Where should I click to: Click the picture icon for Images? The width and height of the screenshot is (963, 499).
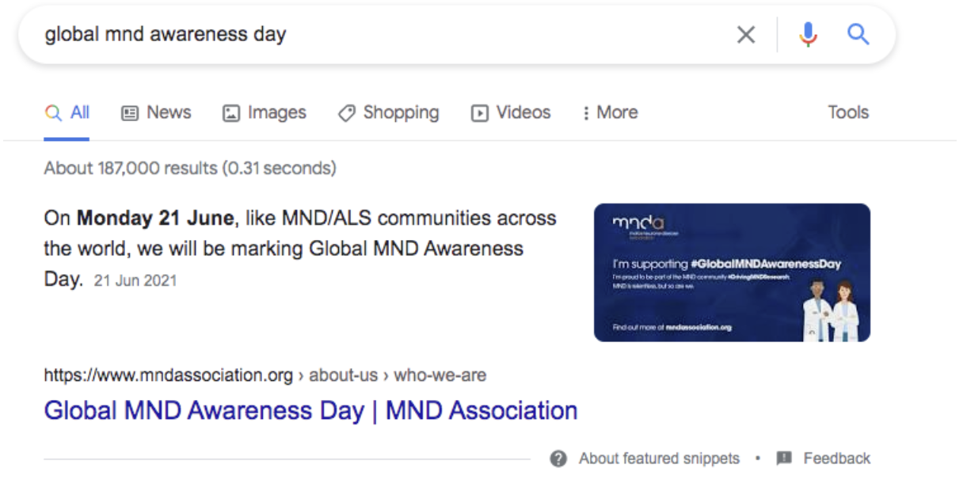pyautogui.click(x=231, y=113)
